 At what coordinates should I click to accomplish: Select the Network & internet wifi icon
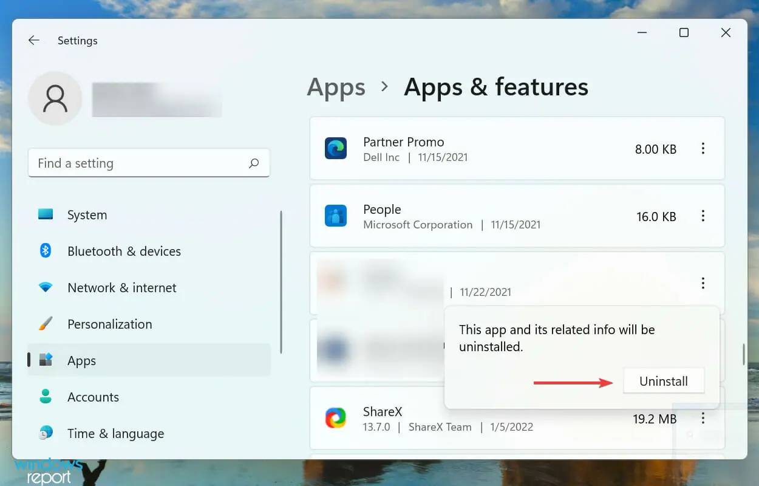[x=46, y=287]
